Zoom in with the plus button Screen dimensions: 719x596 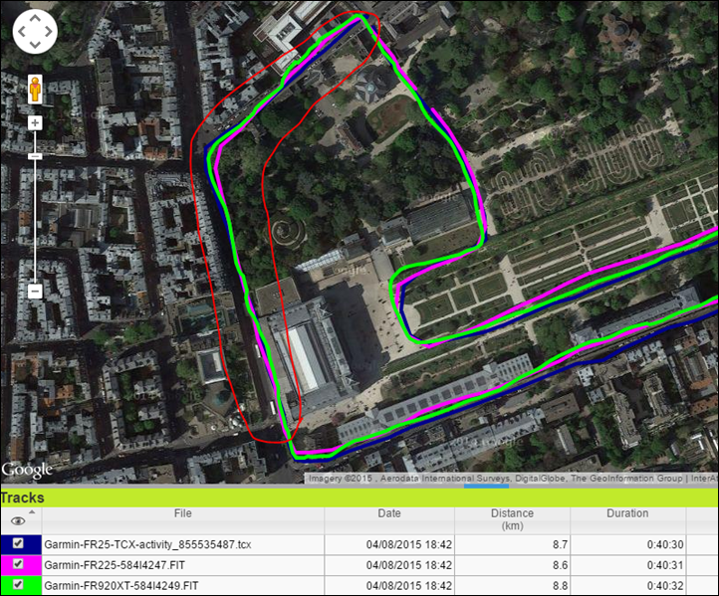pos(35,123)
